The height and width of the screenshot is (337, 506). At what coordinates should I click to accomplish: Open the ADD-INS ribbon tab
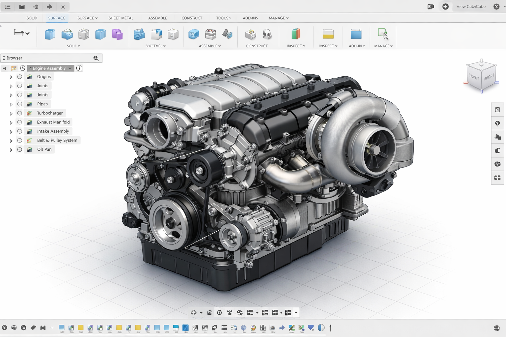click(x=250, y=18)
